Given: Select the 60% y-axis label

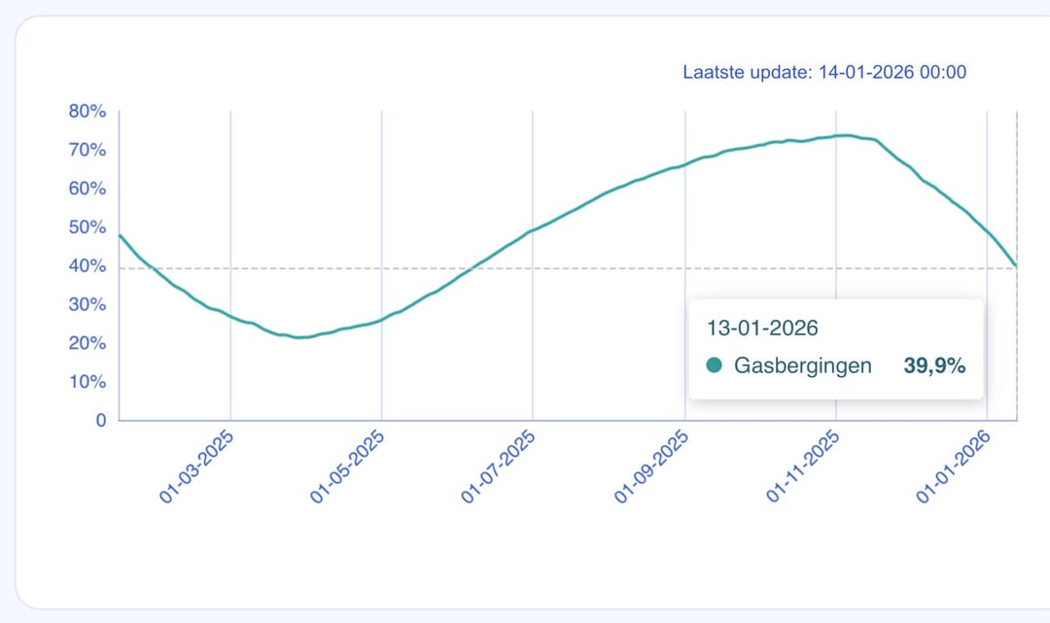Looking at the screenshot, I should click(x=87, y=189).
